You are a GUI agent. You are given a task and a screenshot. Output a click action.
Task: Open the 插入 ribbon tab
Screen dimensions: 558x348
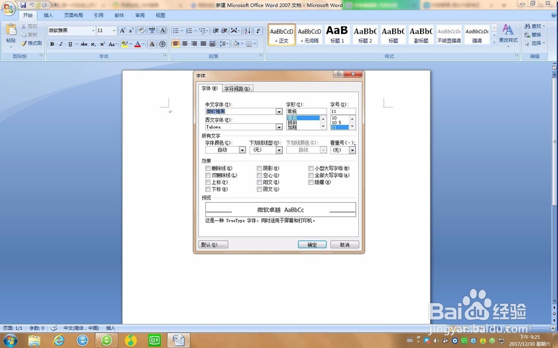point(48,15)
